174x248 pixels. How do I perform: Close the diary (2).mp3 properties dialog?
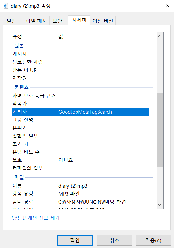click(167, 6)
